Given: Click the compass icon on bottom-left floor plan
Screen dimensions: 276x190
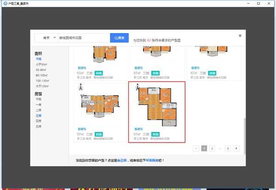Looking at the screenshot, I should coord(81,87).
